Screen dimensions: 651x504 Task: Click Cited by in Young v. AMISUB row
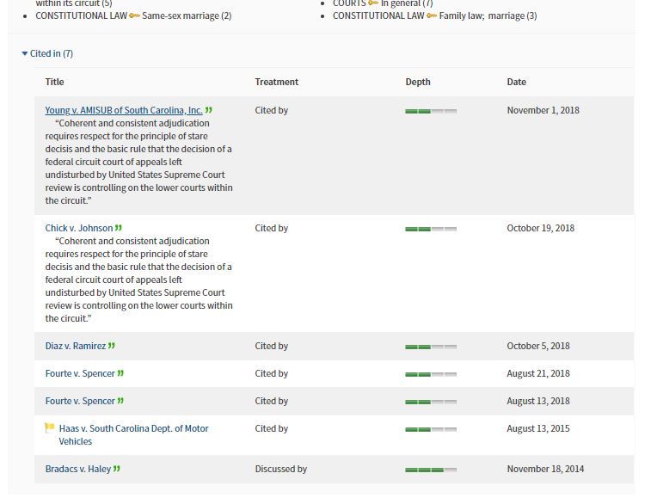coord(272,110)
